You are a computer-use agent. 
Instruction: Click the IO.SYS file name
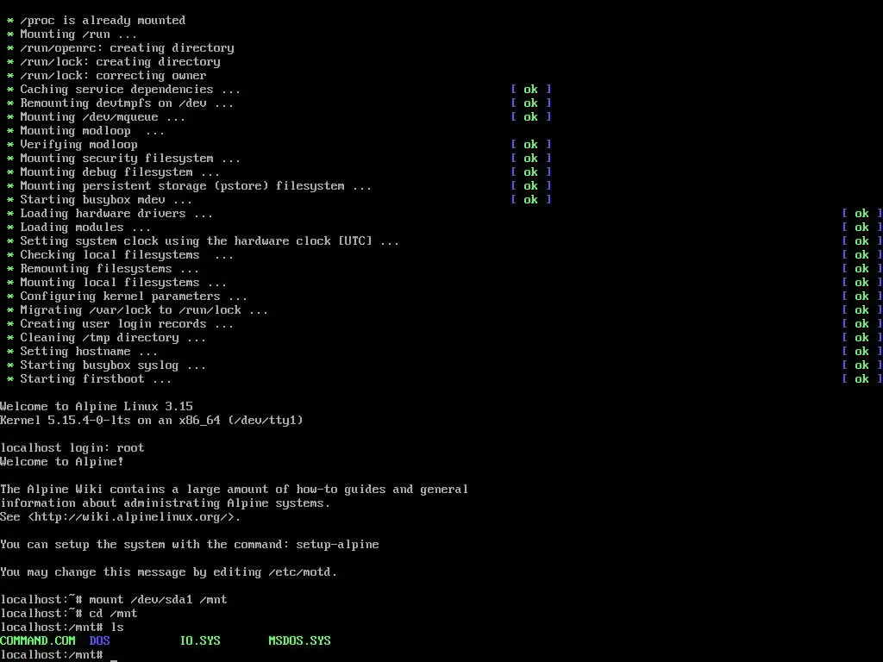[200, 640]
